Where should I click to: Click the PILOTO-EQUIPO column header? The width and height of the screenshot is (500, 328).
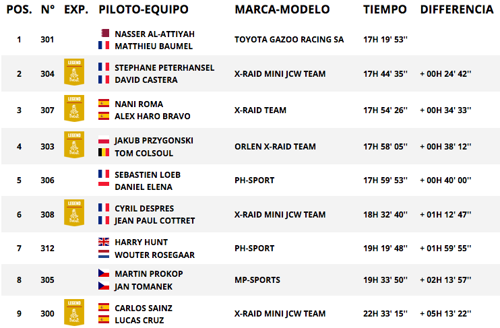tap(144, 9)
